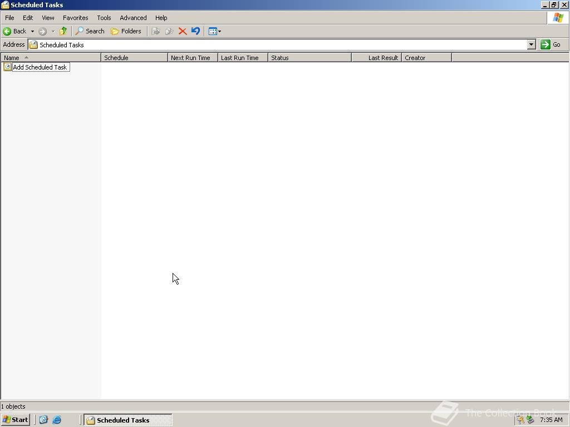The image size is (570, 427).
Task: Click the Address bar field
Action: 282,44
